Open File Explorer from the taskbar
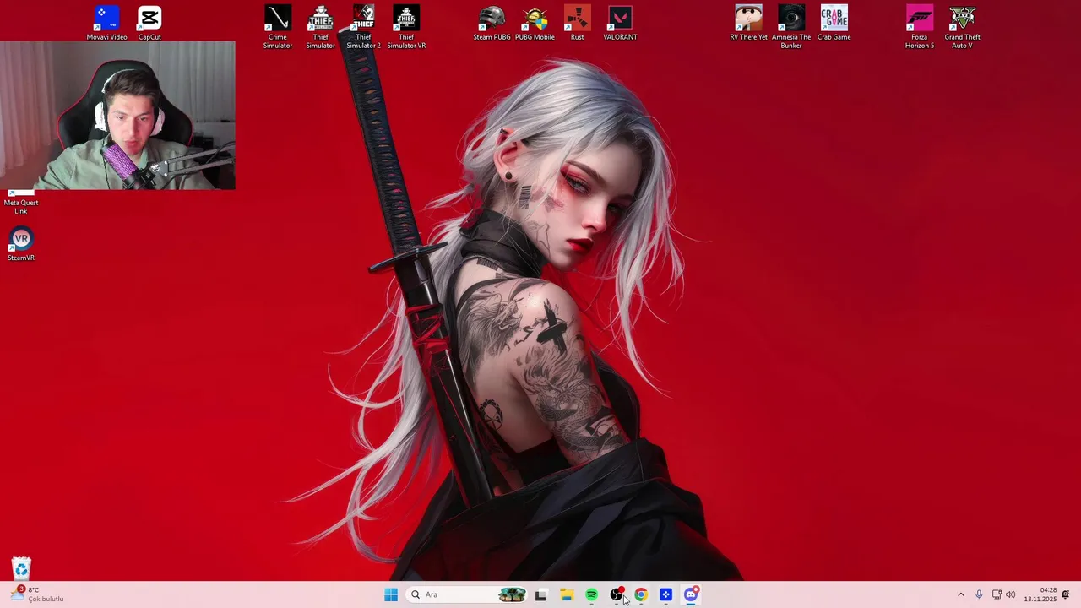Image resolution: width=1081 pixels, height=608 pixels. [x=566, y=594]
